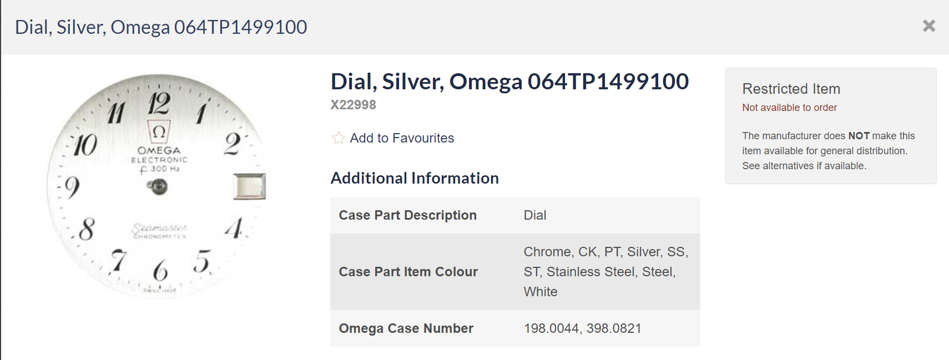Image resolution: width=949 pixels, height=360 pixels.
Task: Click the case numbers 198.0044, 398.0821
Action: [582, 328]
